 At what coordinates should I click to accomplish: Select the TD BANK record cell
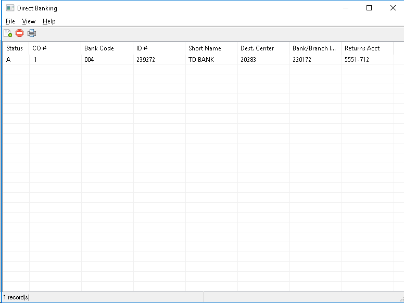201,60
